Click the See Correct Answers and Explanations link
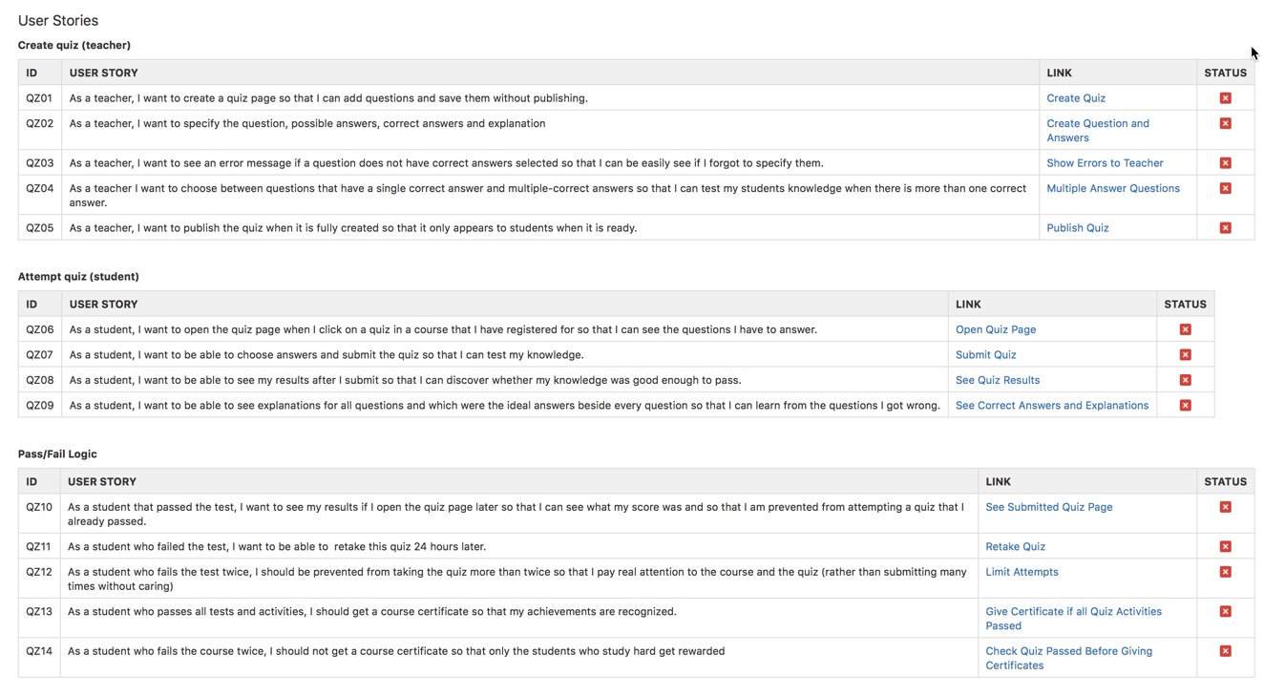Viewport: 1264px width, 697px height. [x=1051, y=405]
